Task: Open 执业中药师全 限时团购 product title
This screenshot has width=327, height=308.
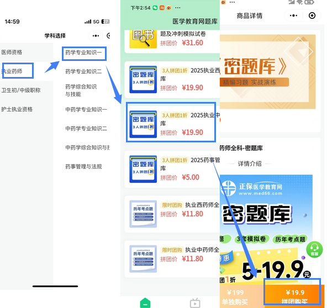Action: pyautogui.click(x=202, y=250)
